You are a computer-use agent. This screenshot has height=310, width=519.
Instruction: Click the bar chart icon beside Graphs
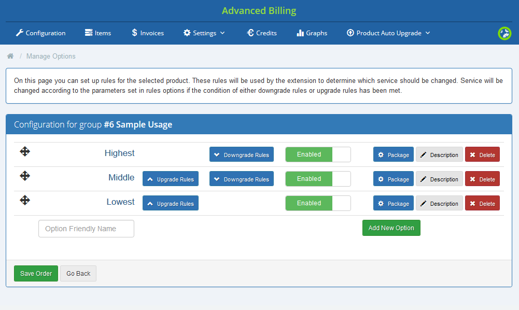pyautogui.click(x=300, y=33)
